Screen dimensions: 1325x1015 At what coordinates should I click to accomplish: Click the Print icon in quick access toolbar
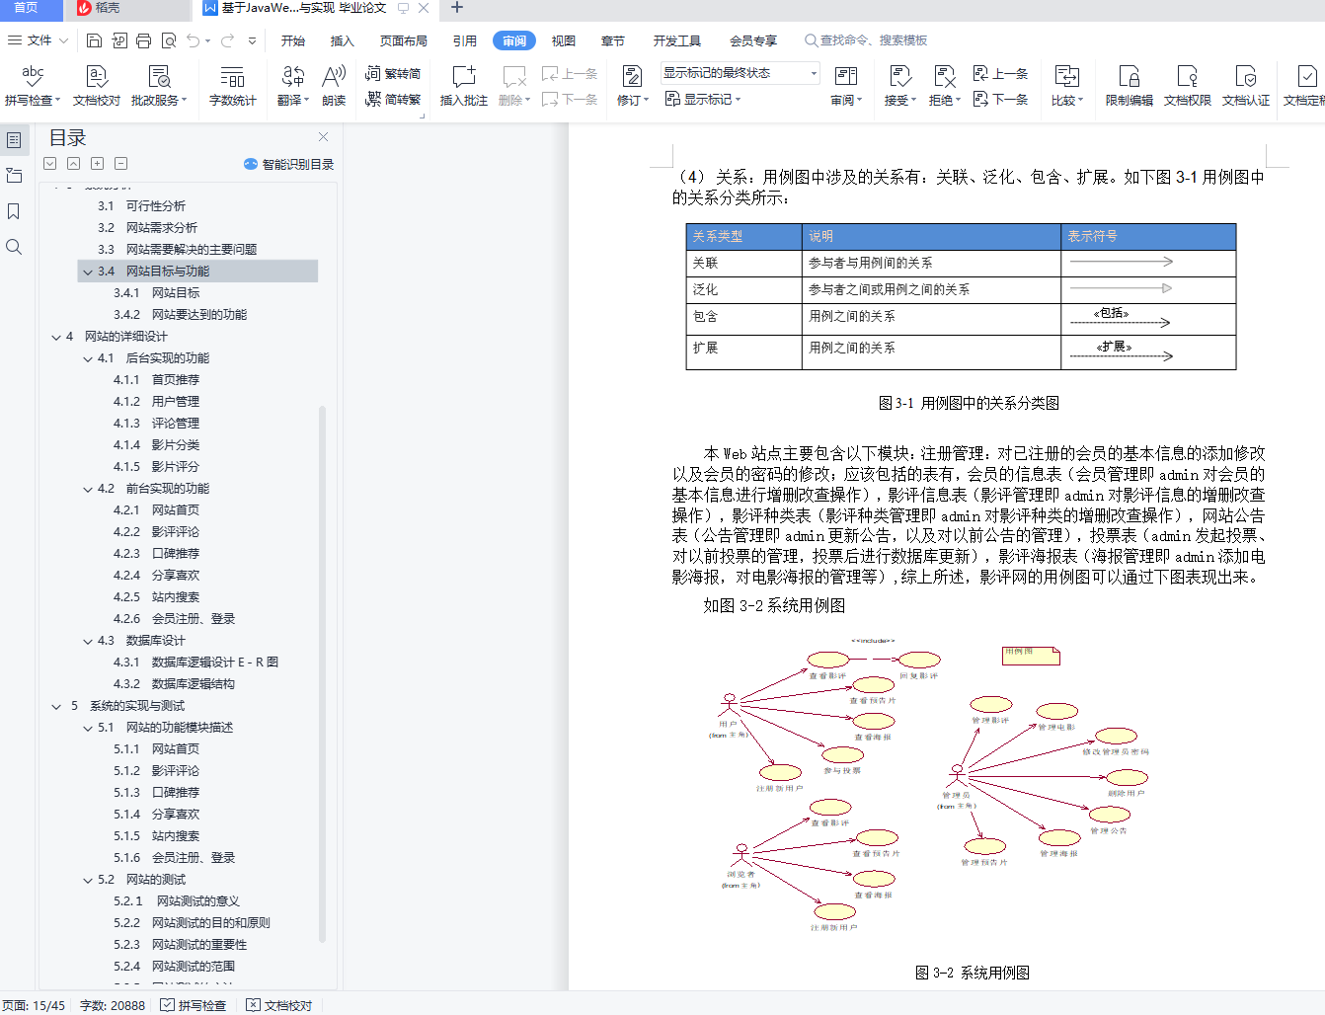[x=144, y=40]
